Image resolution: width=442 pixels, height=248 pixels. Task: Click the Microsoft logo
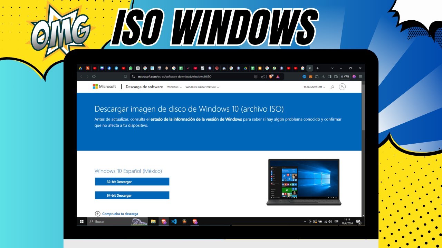pos(104,86)
